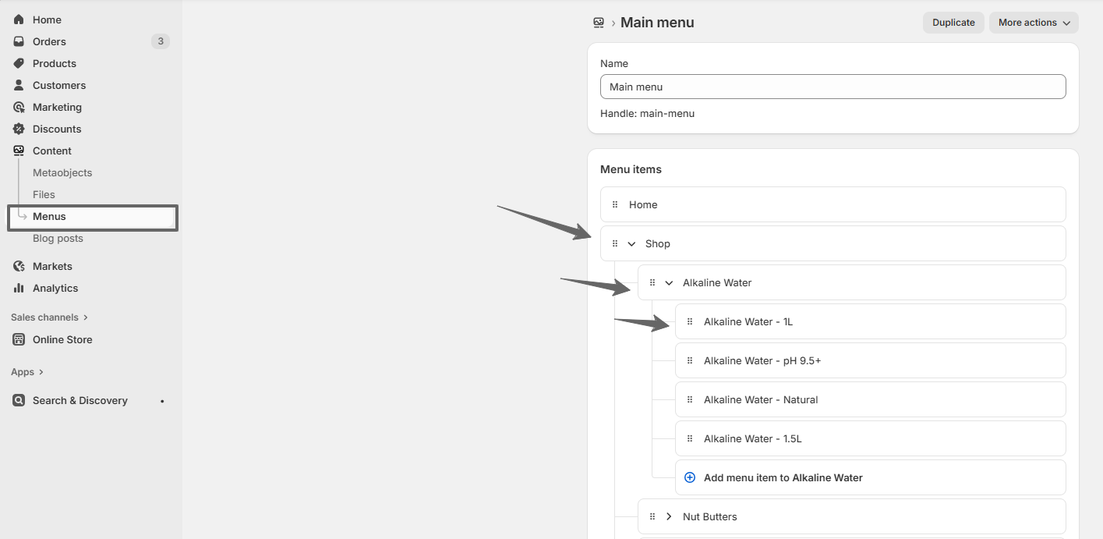Click the Discounts icon

click(18, 129)
